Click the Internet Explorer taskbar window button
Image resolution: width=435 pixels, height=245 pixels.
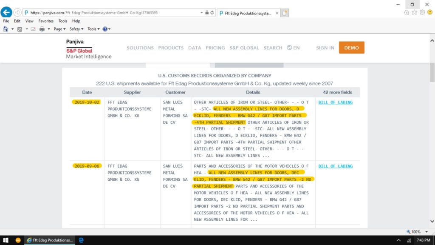pyautogui.click(x=50, y=240)
